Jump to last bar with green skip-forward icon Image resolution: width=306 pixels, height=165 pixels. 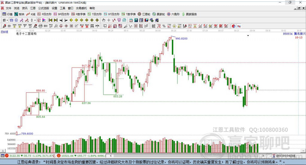pos(56,20)
